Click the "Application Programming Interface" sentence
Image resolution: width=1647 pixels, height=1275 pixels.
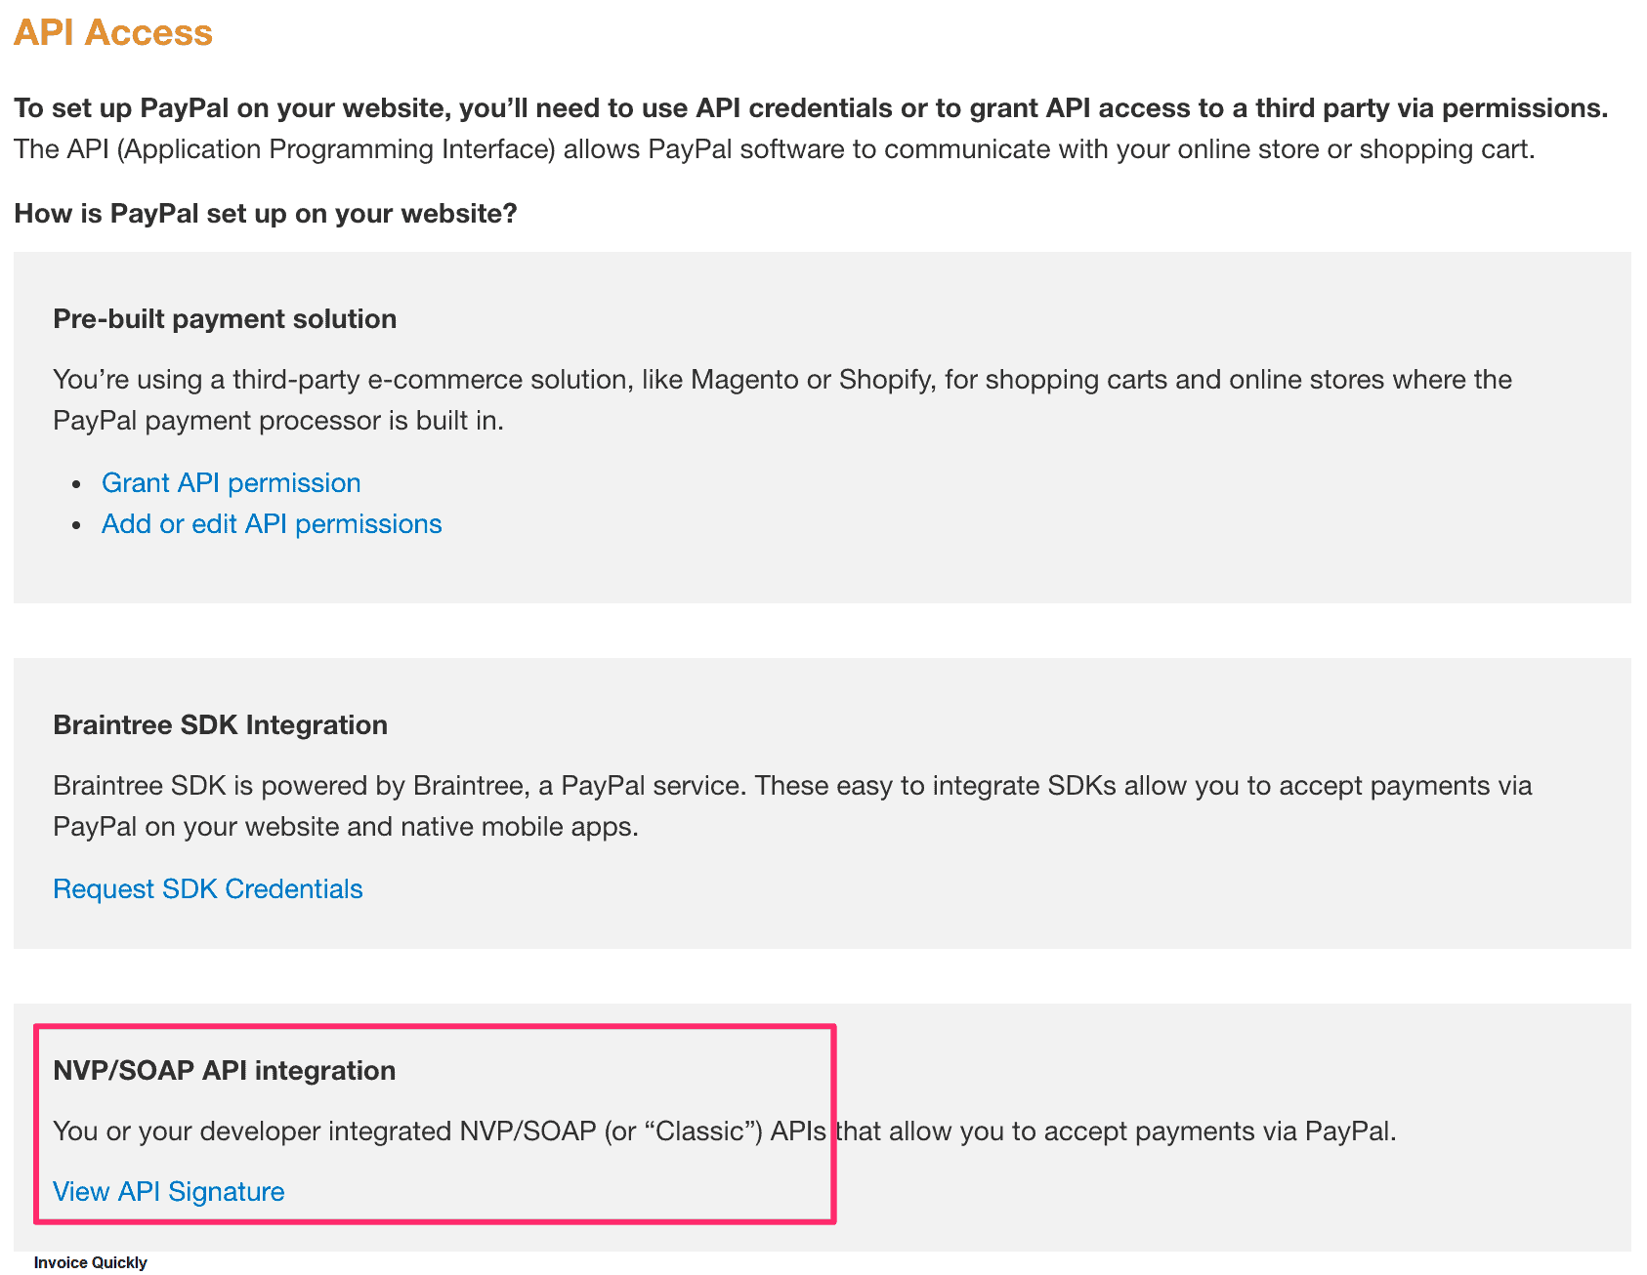click(x=774, y=149)
